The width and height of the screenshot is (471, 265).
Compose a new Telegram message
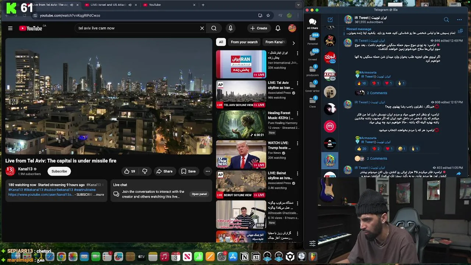point(330,20)
